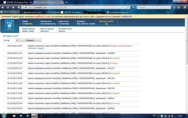Click the date '29.04.2016 16:23'
This screenshot has width=188, height=118.
tap(15, 46)
